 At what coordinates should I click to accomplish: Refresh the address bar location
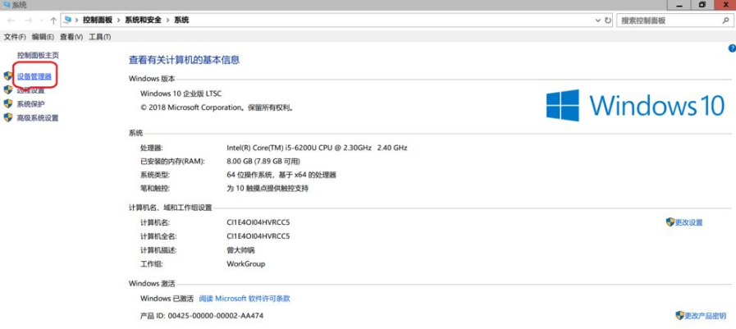point(607,21)
